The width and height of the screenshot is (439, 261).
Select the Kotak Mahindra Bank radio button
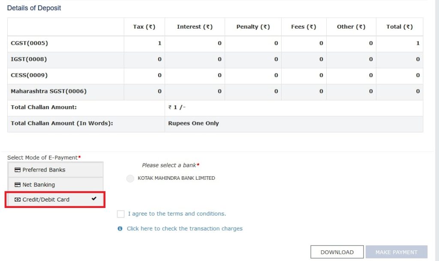pyautogui.click(x=130, y=178)
